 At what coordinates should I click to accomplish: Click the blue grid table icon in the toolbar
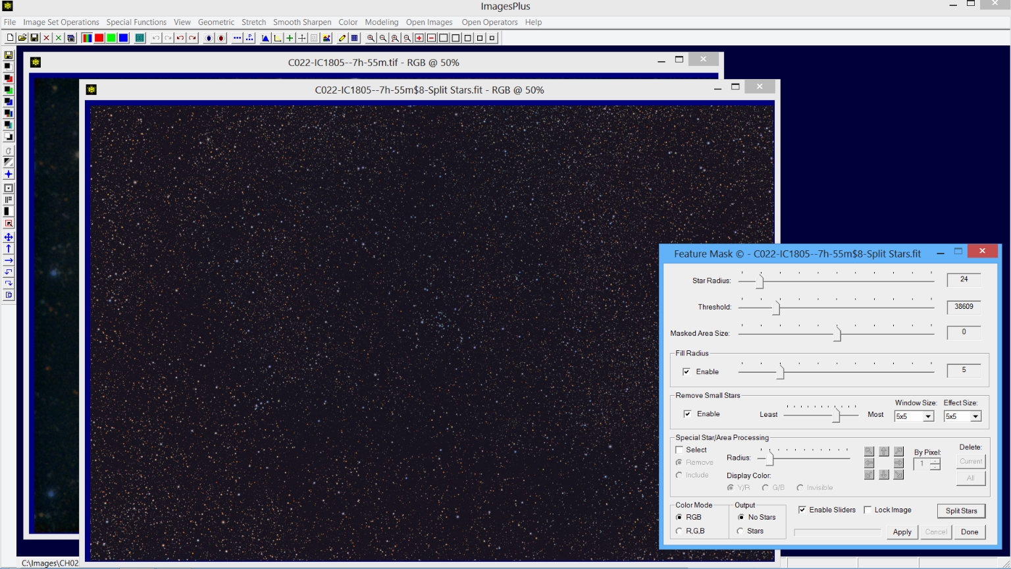click(354, 38)
